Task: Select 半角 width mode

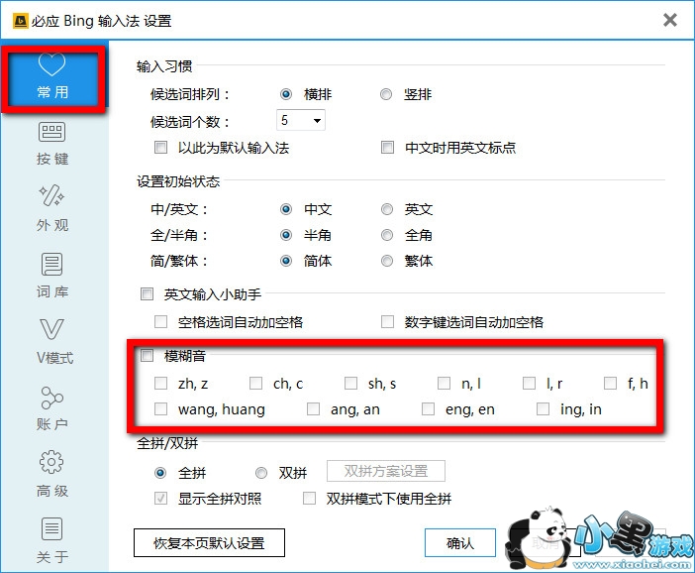Action: click(286, 235)
